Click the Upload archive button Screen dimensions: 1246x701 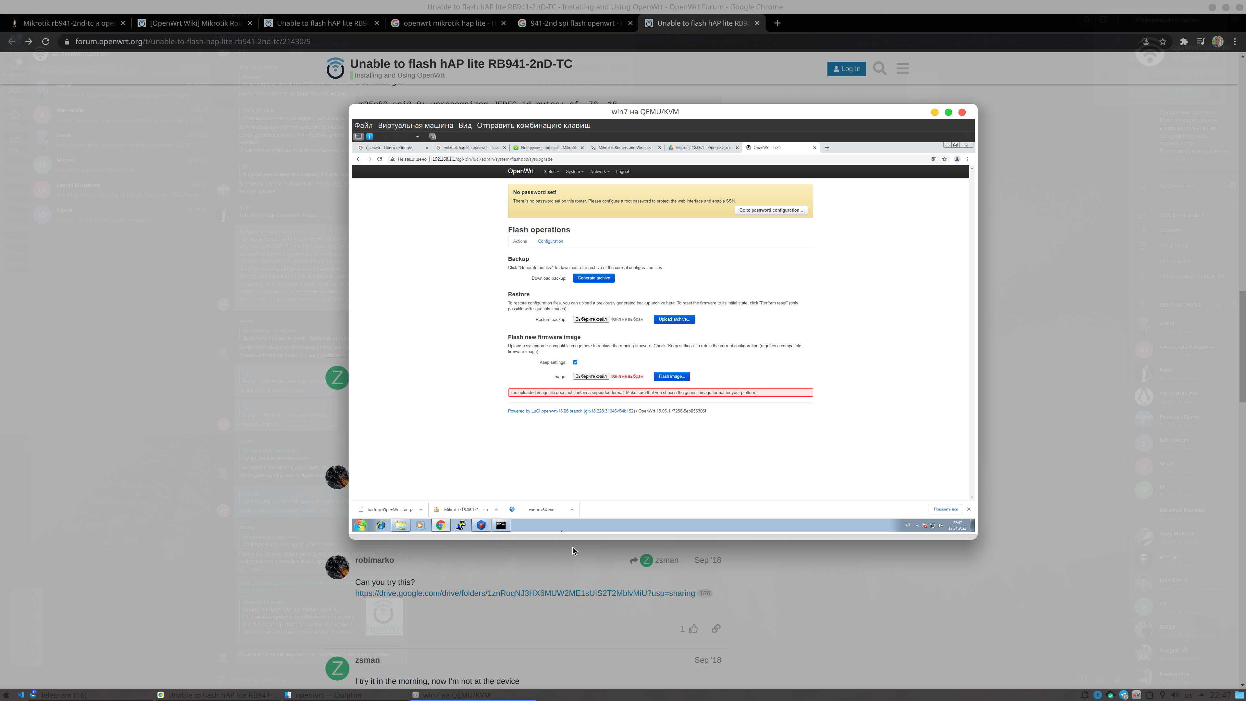tap(674, 319)
